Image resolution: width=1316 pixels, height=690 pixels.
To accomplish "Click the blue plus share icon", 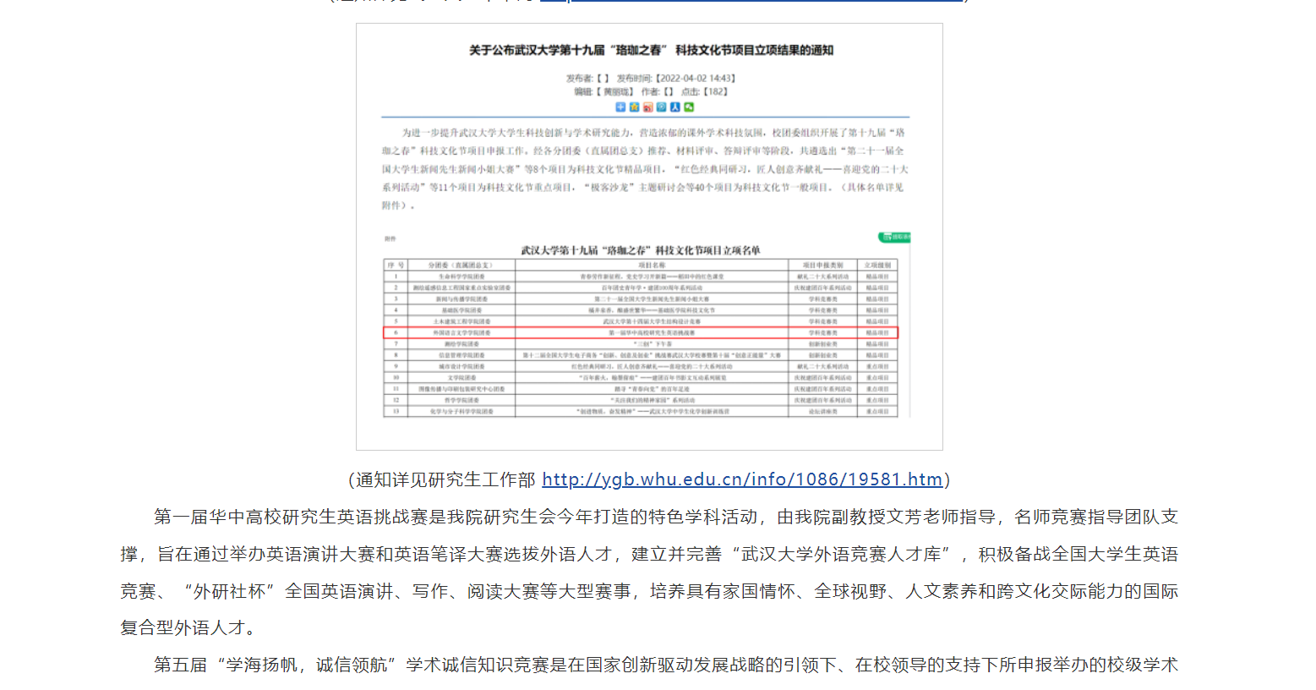I will [620, 107].
